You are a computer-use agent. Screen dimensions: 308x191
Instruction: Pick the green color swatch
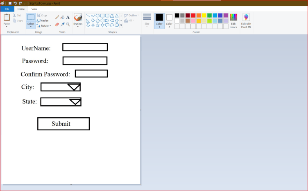coord(210,15)
